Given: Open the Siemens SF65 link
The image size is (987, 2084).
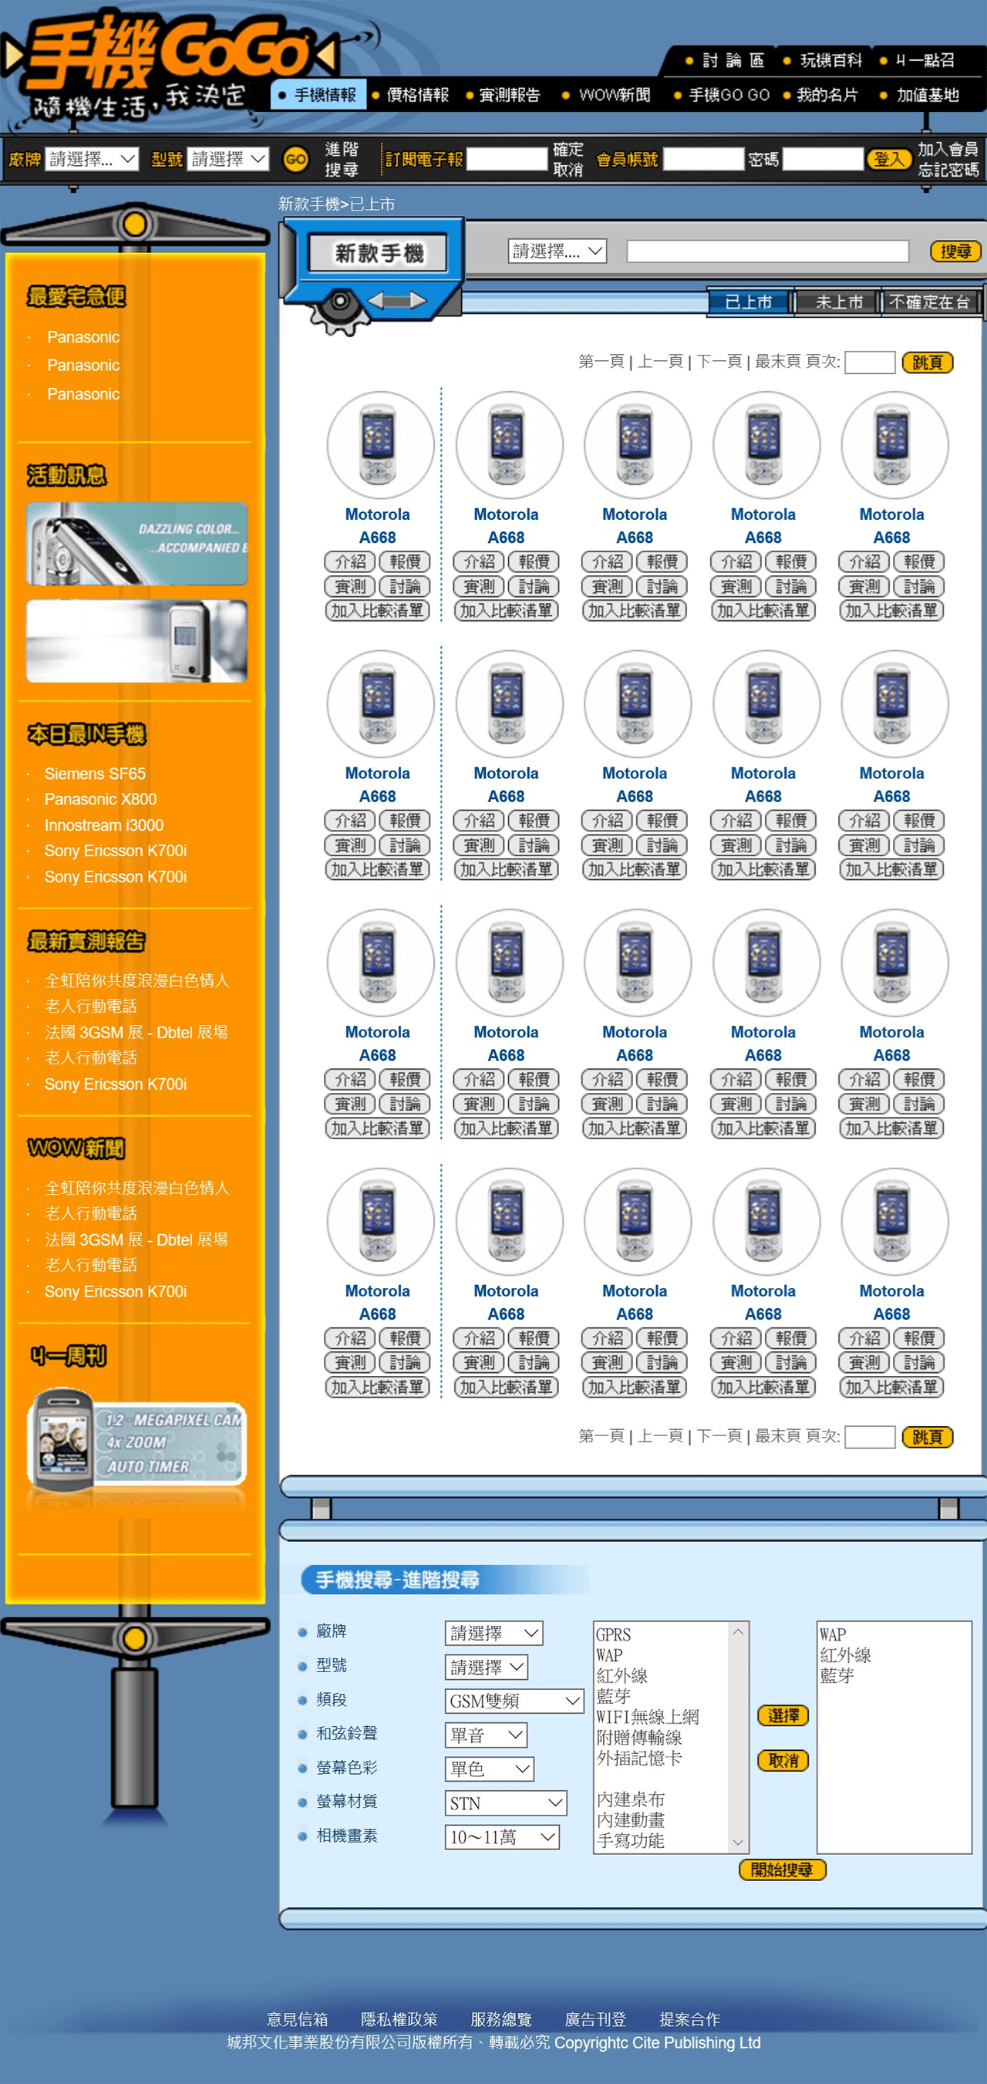Looking at the screenshot, I should click(x=95, y=774).
